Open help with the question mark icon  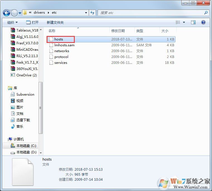(x=203, y=22)
